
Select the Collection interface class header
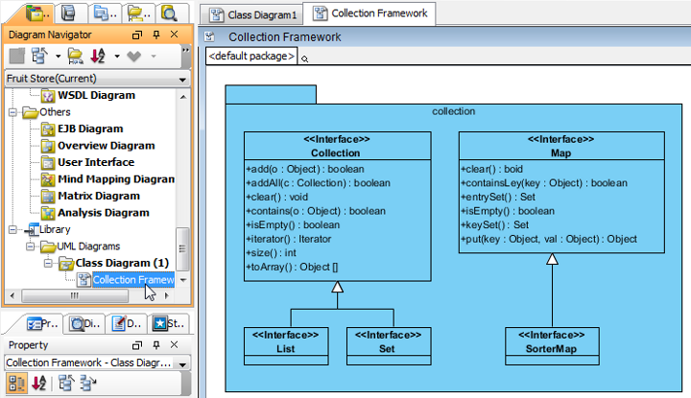337,146
